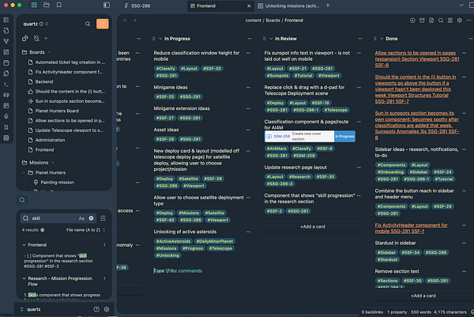This screenshot has width=474, height=317.
Task: Toggle match case Aa in search
Action: pos(81,218)
